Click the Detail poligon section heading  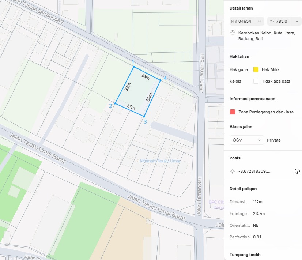point(243,189)
